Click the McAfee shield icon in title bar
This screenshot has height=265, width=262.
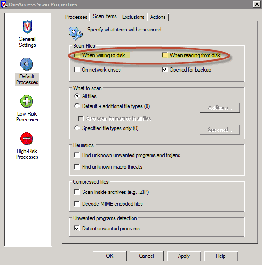coord(4,4)
